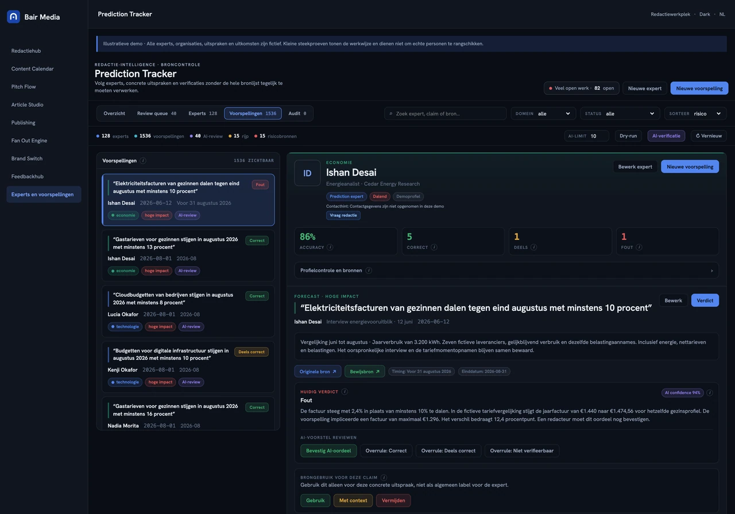735x514 pixels.
Task: Toggle Dry-run mode
Action: click(x=628, y=136)
